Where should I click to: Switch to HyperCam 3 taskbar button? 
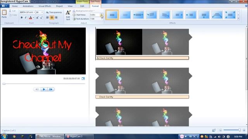point(79,136)
